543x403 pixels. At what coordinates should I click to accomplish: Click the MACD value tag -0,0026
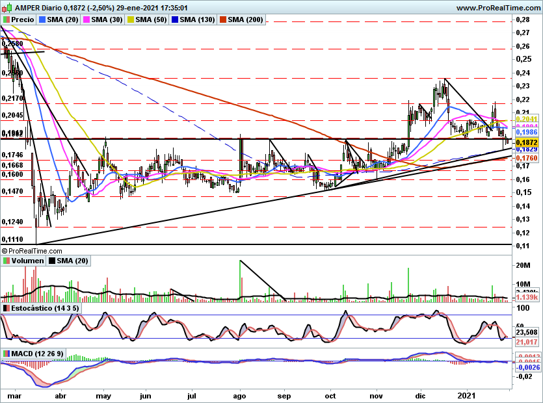(528, 367)
